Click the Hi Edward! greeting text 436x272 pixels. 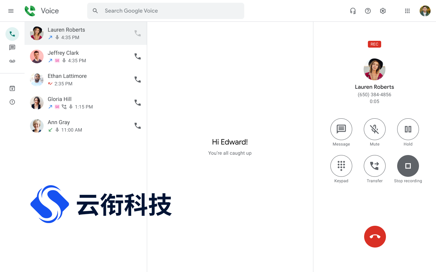click(x=230, y=142)
